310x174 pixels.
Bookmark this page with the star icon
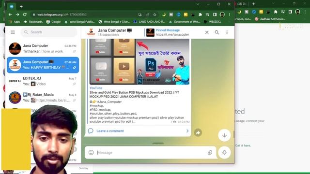[x=155, y=14]
